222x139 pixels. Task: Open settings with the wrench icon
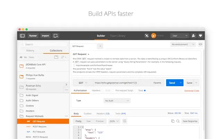click(194, 35)
